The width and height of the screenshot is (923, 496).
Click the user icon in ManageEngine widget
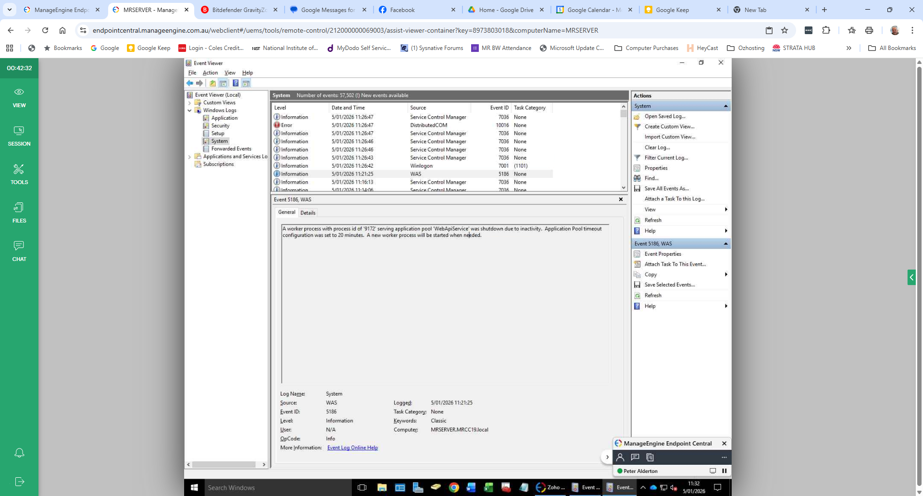[620, 457]
